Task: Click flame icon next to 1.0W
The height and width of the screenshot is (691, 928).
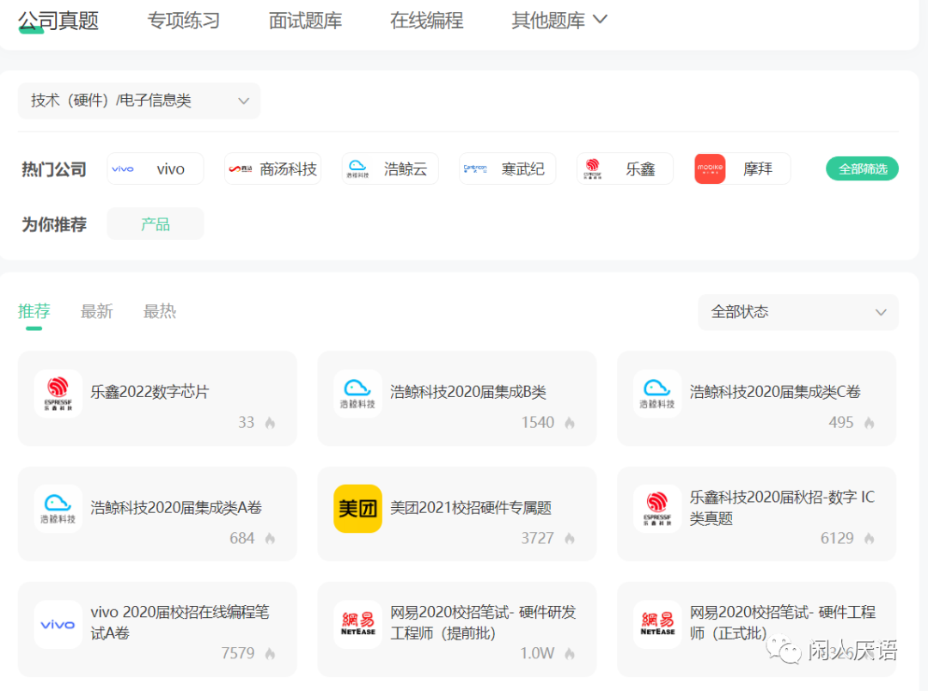Action: 570,654
